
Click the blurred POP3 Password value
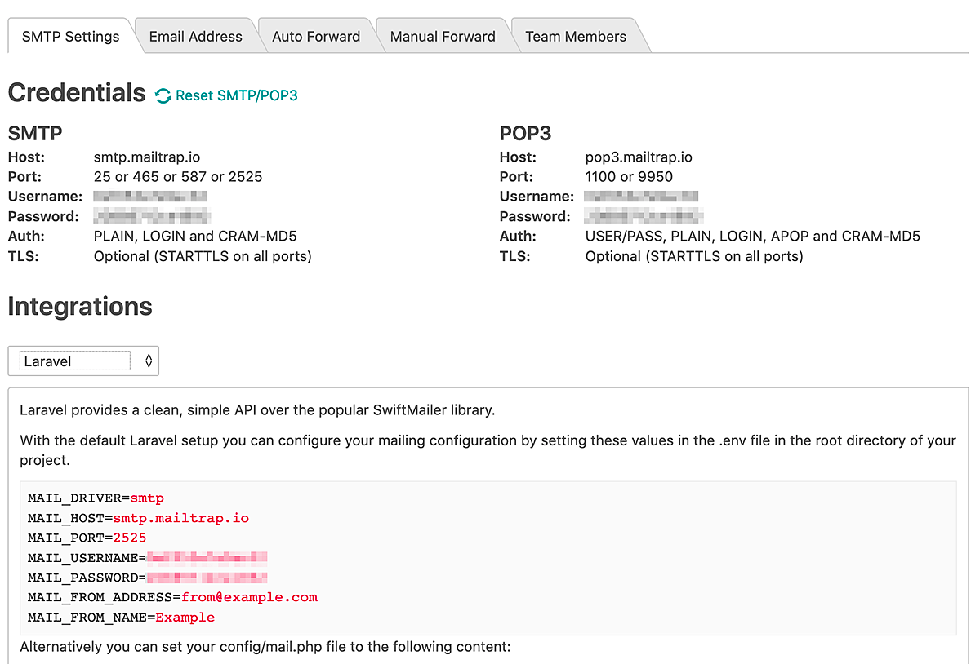(x=644, y=216)
